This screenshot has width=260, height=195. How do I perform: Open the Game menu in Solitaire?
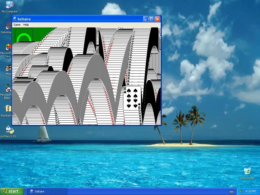point(17,25)
